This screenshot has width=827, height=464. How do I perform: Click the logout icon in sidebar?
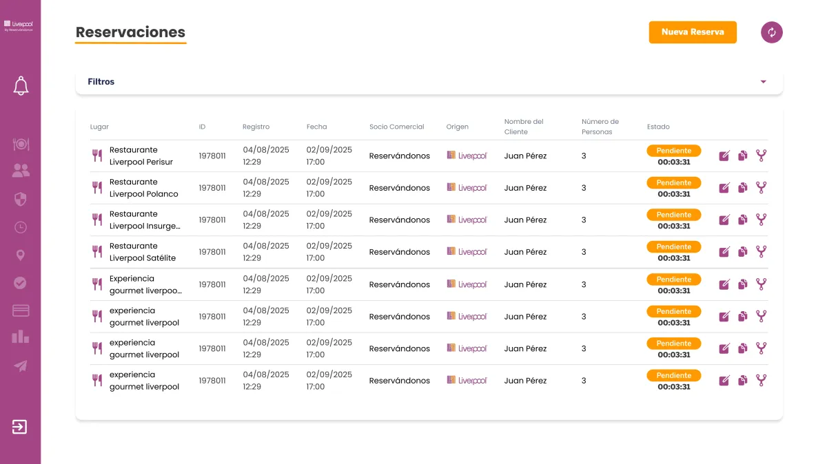click(x=20, y=427)
